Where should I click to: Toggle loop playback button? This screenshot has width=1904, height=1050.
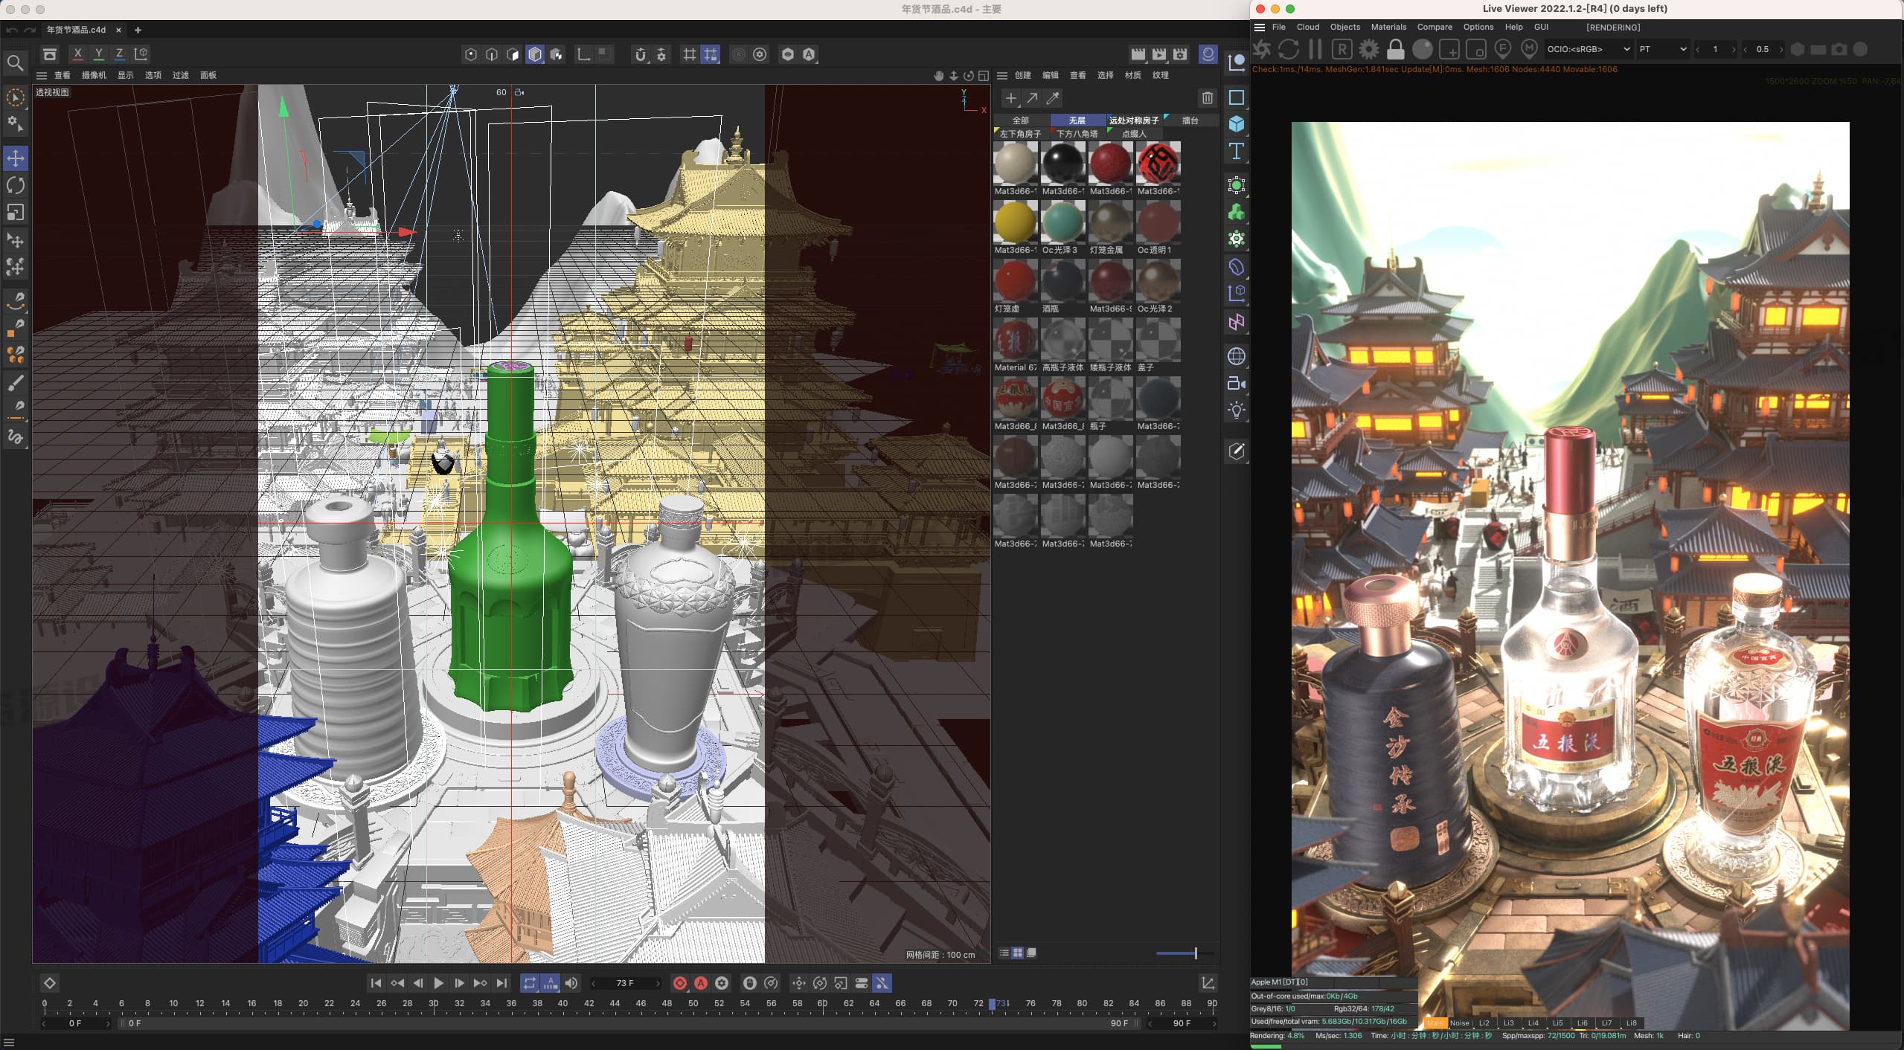click(x=529, y=983)
